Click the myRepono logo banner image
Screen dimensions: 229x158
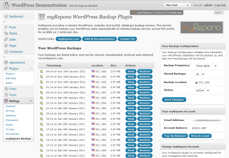[202, 28]
